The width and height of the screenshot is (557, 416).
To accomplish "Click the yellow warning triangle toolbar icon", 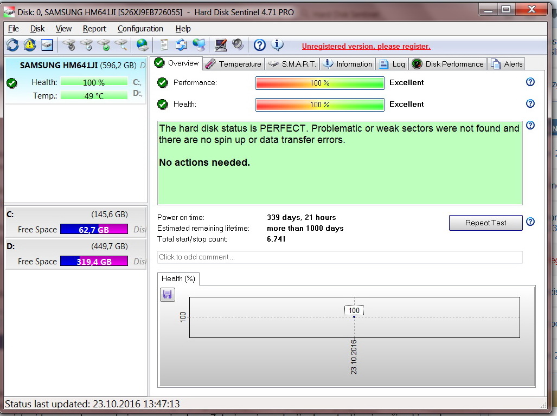I will tap(29, 45).
